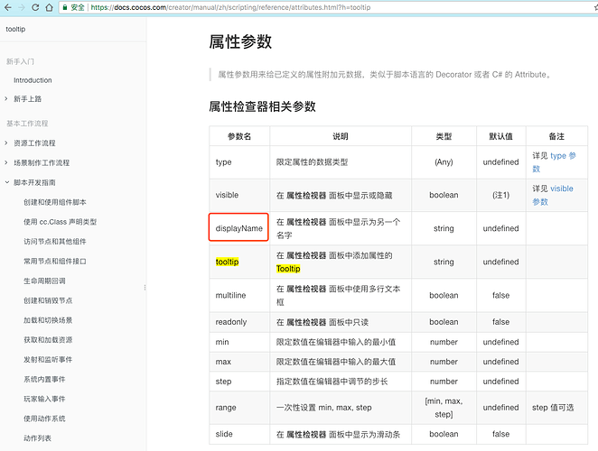Click the range parameter cell
This screenshot has width=598, height=451.
click(x=239, y=407)
